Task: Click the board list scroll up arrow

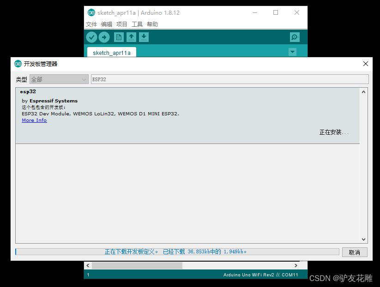Action: [x=363, y=92]
